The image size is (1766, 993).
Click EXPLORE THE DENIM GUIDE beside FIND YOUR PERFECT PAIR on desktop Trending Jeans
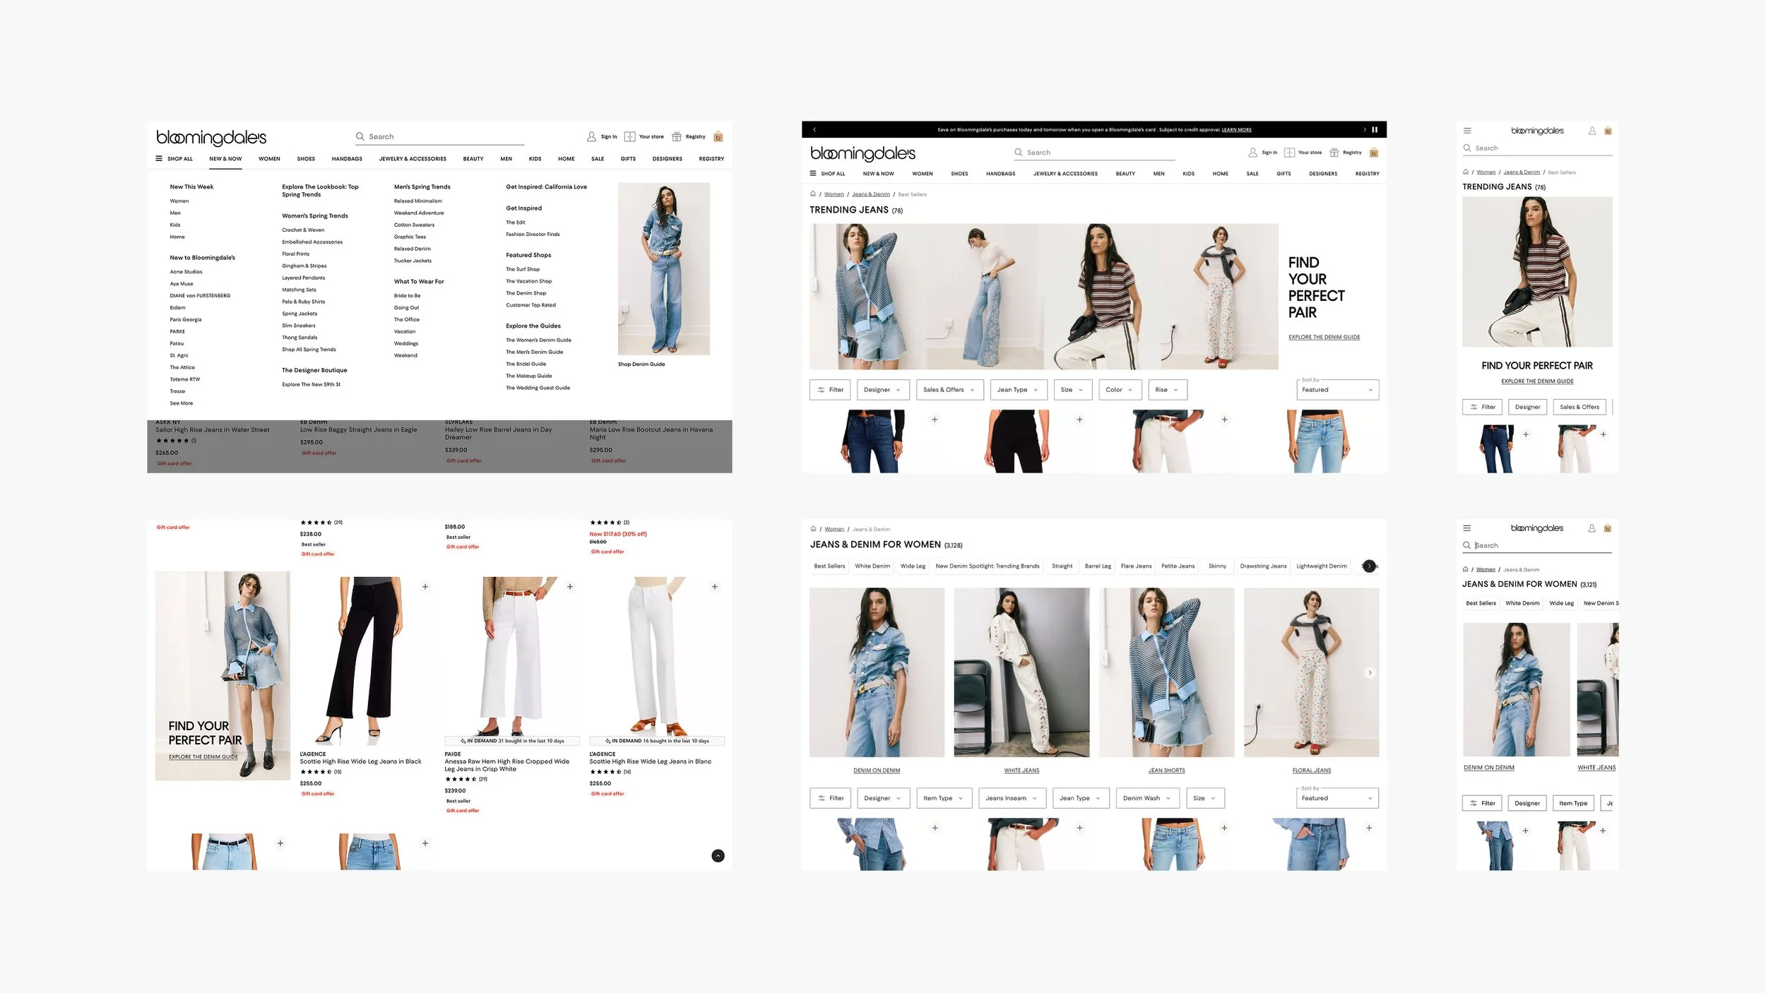point(1324,337)
